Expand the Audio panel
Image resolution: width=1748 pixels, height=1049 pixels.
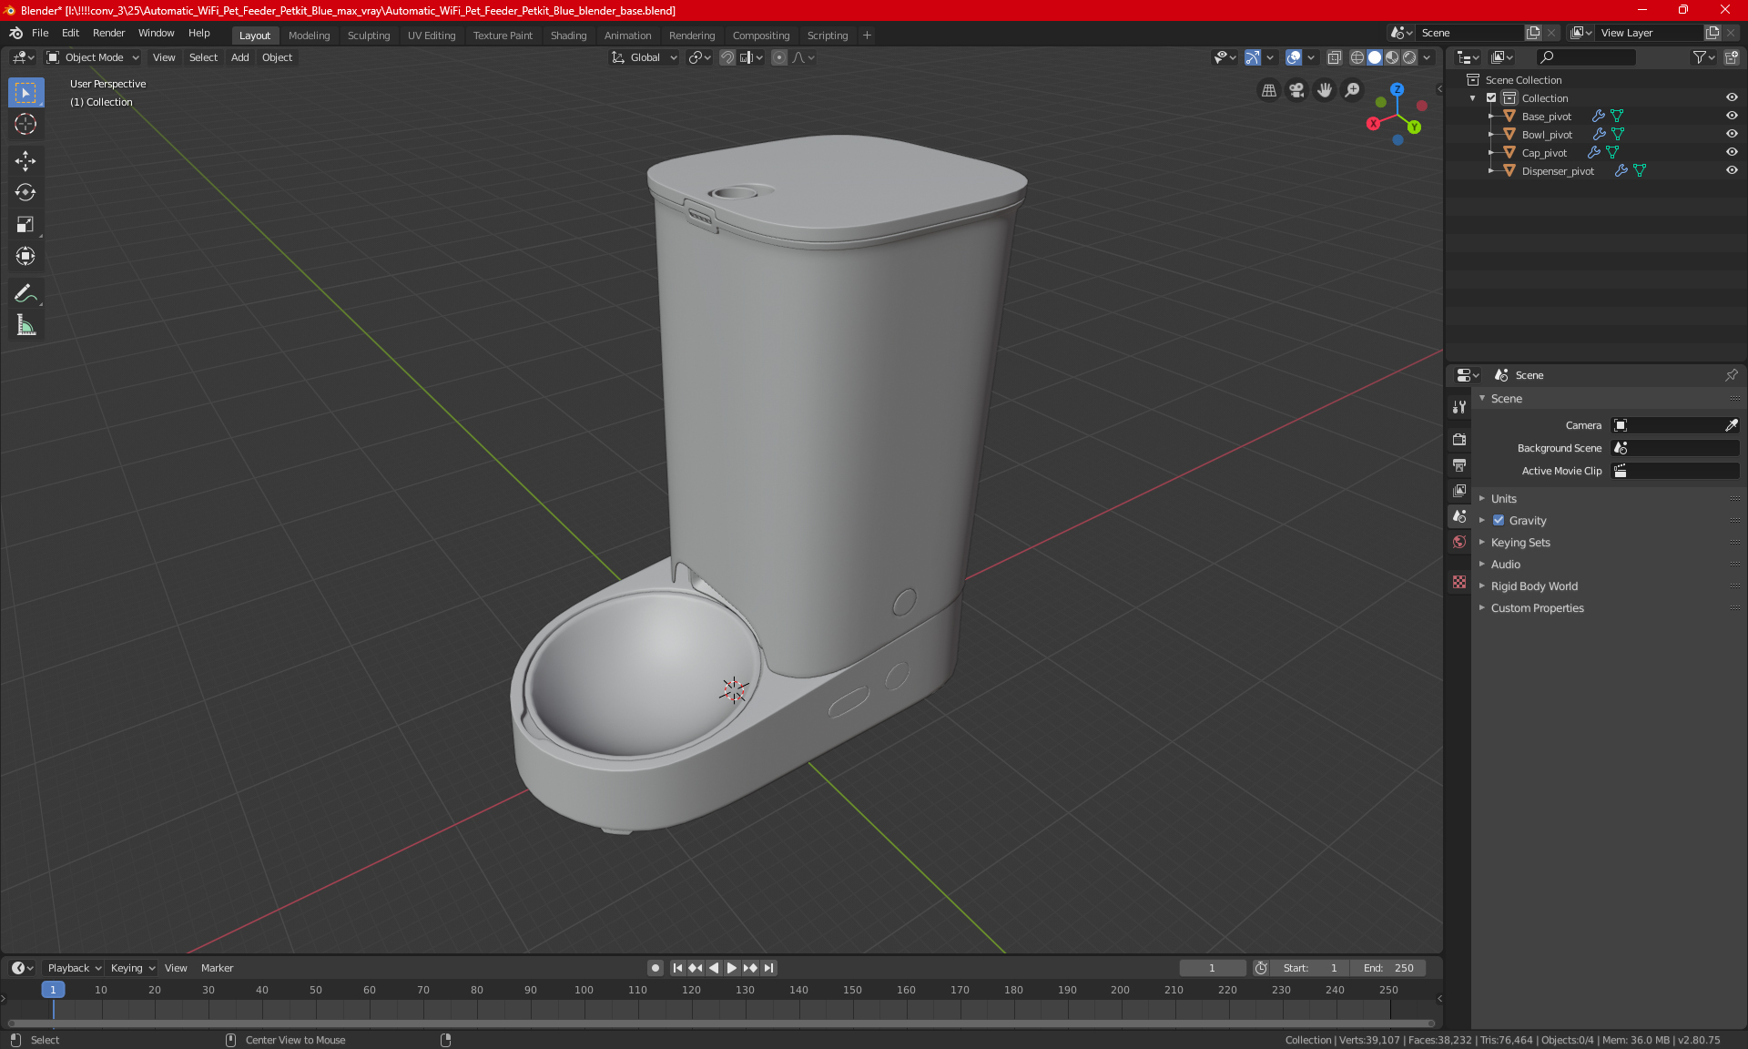(1505, 564)
